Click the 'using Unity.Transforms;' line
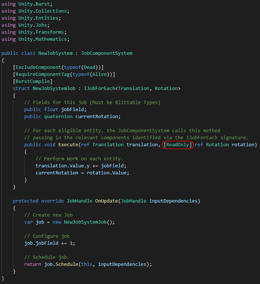The height and width of the screenshot is (284, 260). [34, 32]
